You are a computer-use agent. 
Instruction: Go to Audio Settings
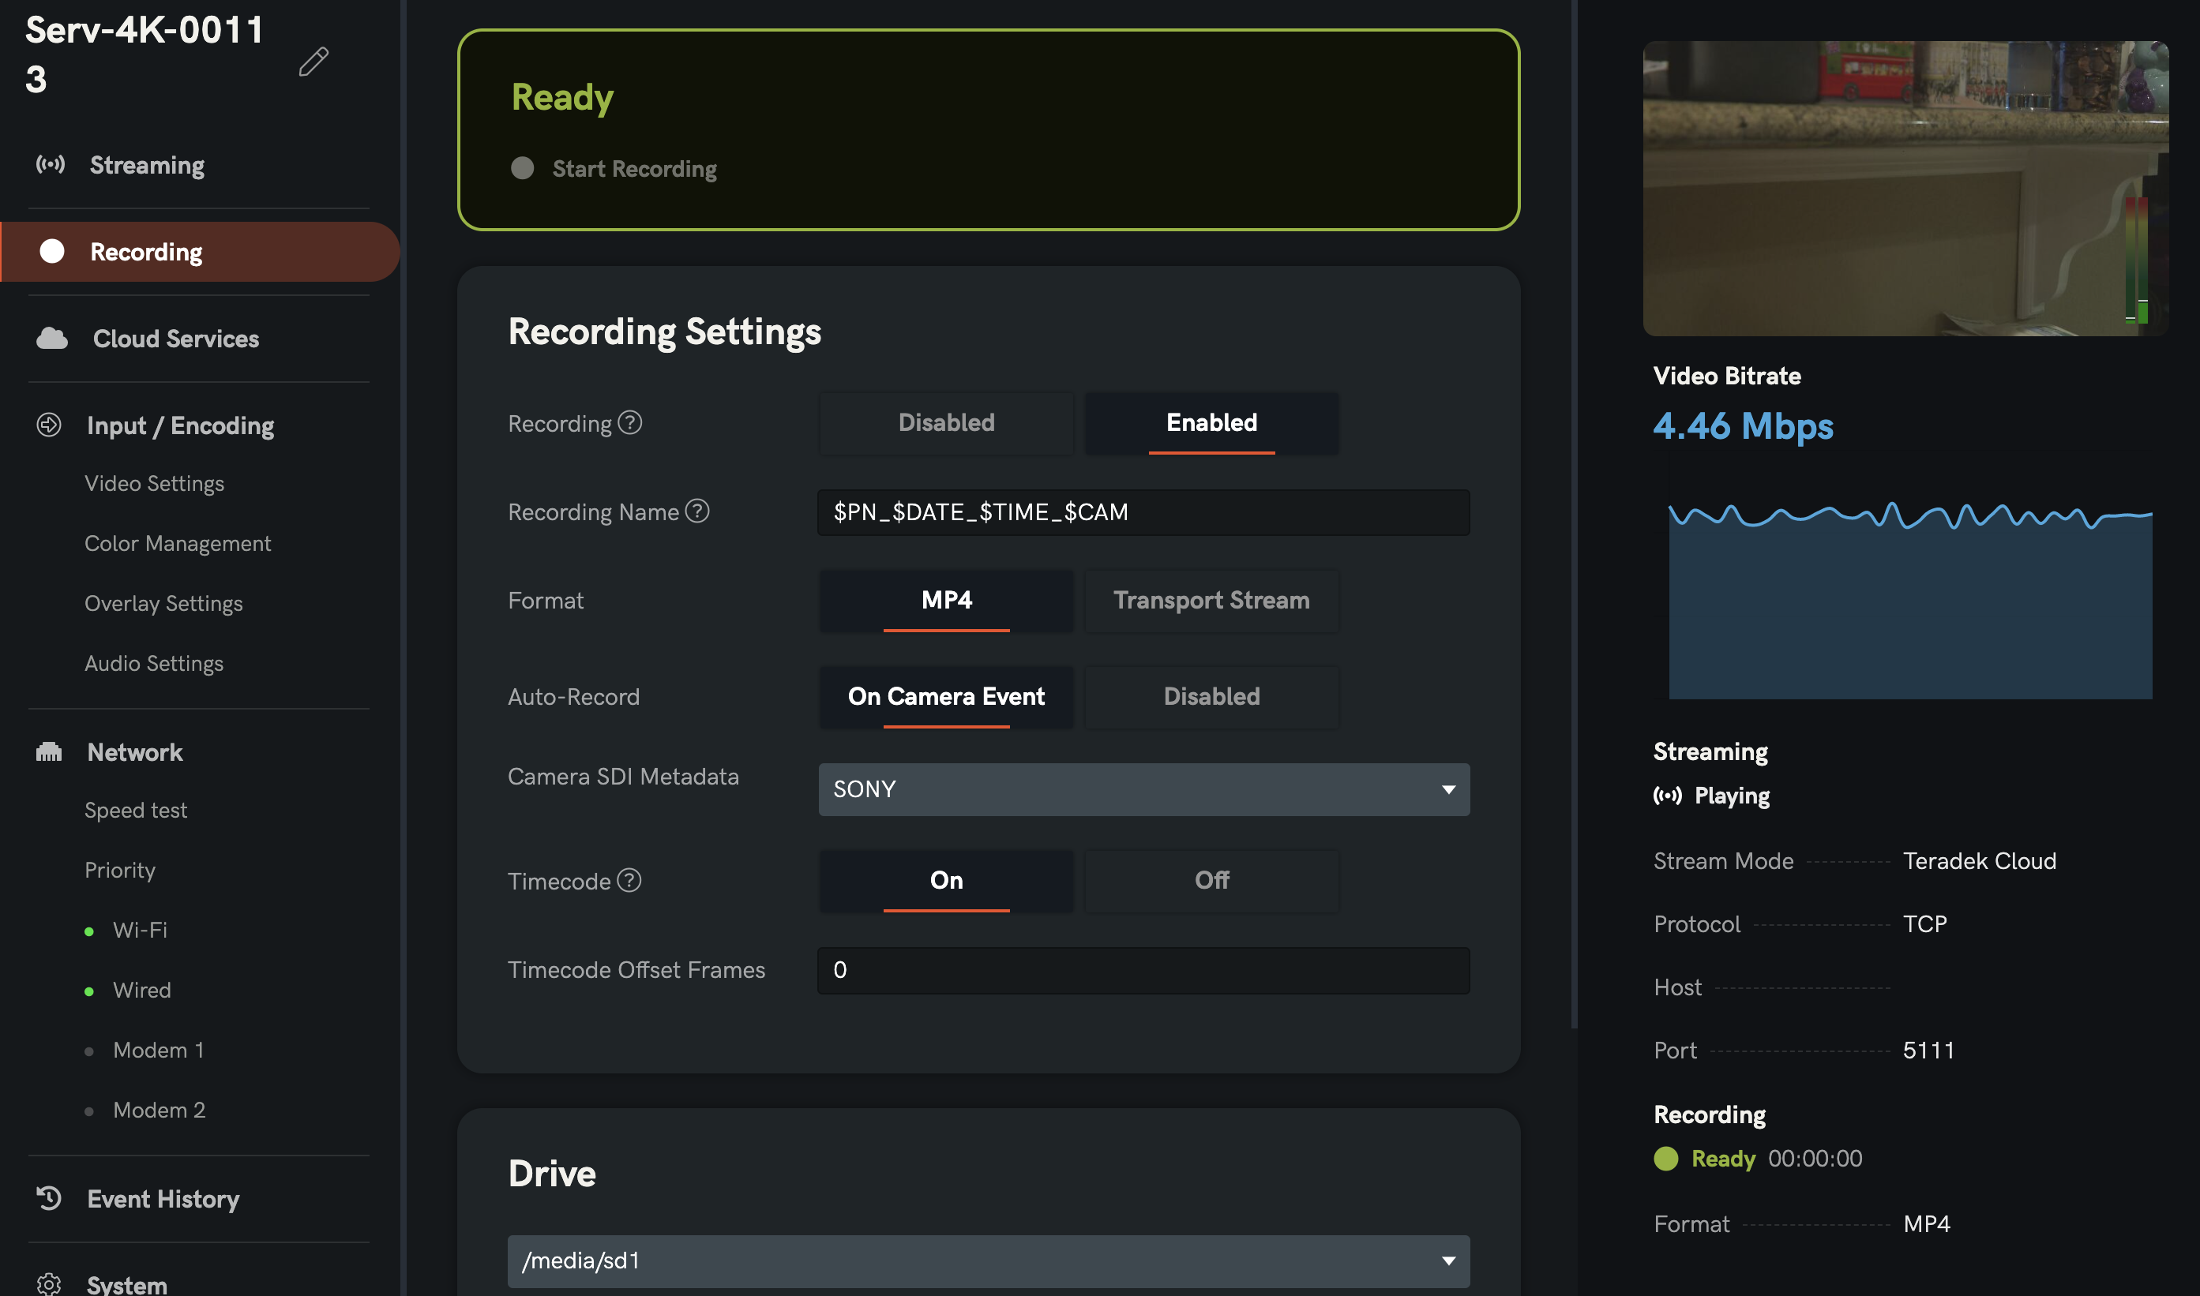[154, 664]
